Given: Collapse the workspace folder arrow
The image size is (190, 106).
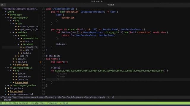Looking at the screenshot, I should pos(3,15).
